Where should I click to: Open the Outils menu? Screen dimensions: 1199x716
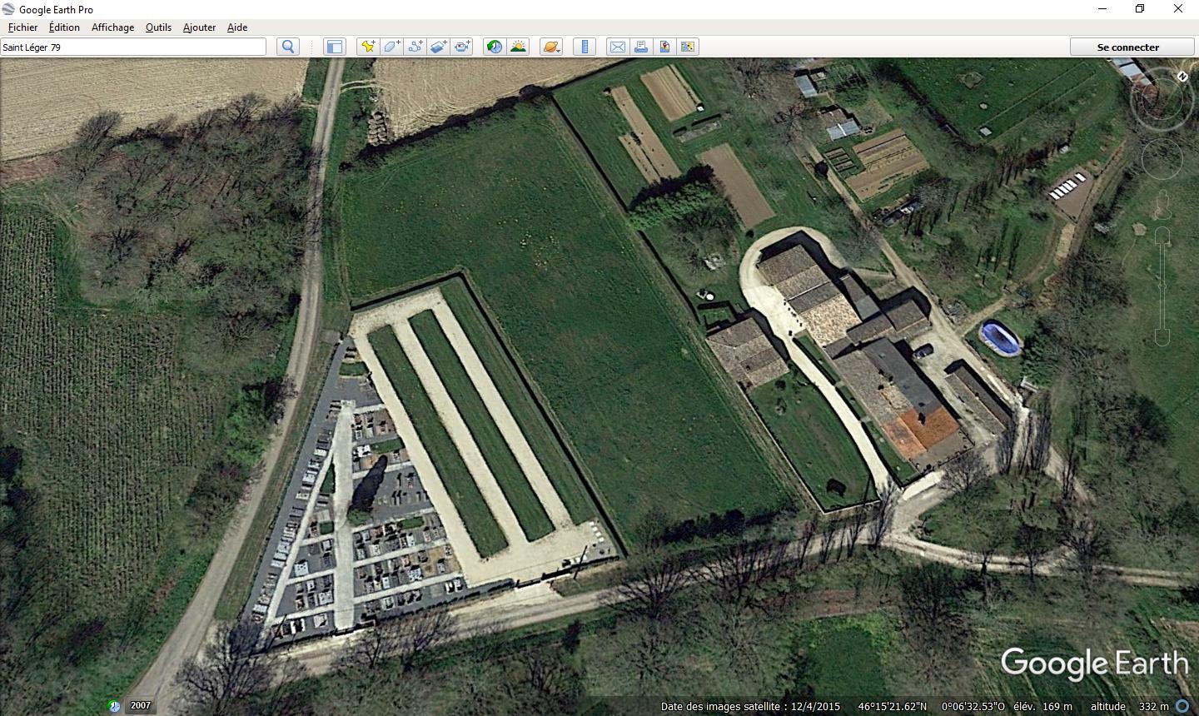tap(158, 27)
